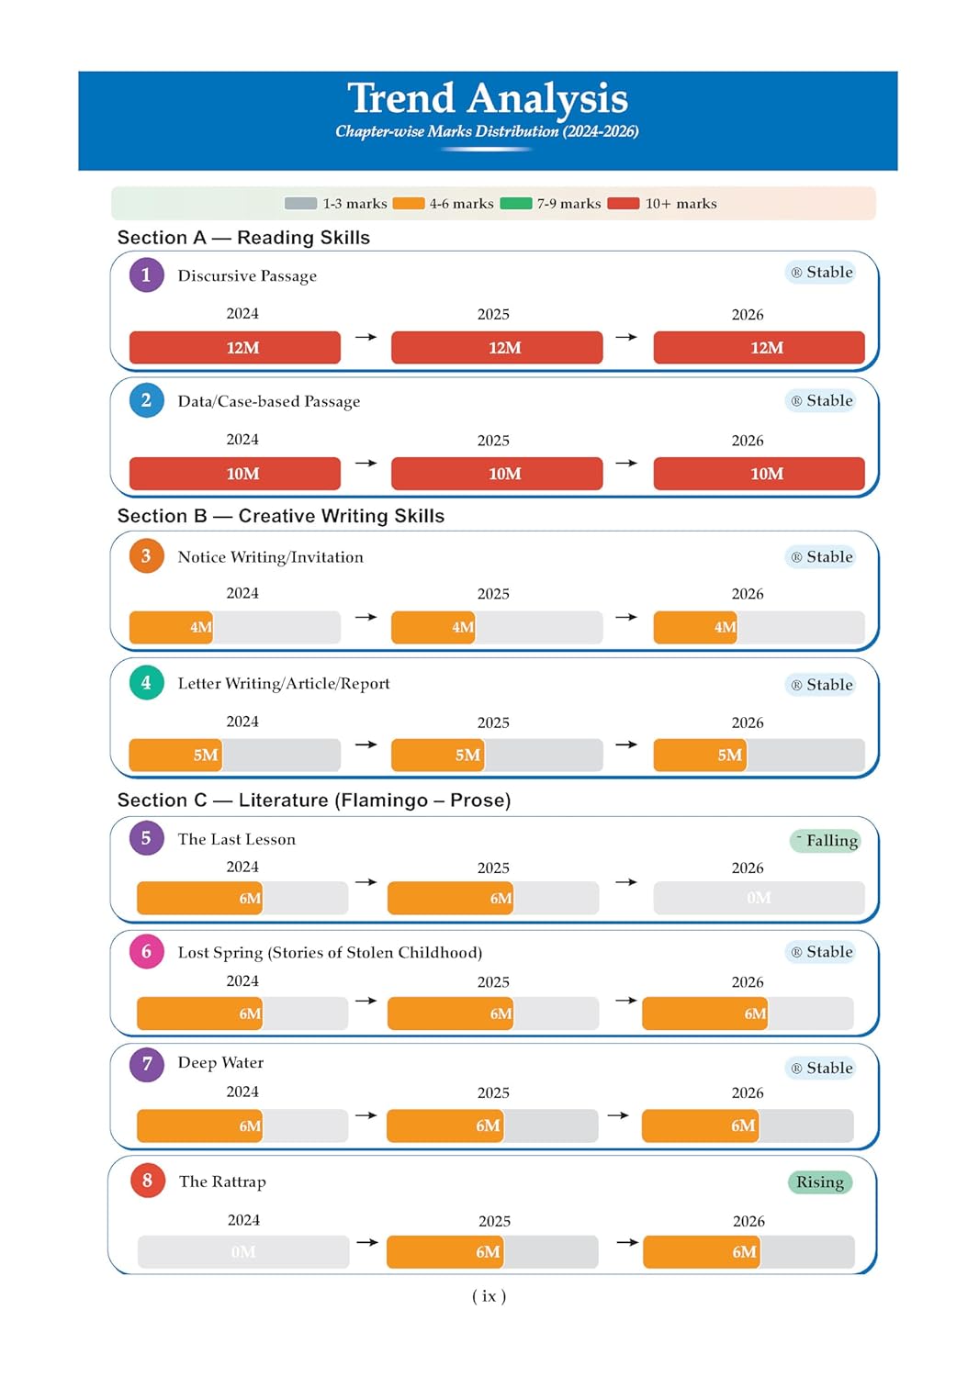Image resolution: width=979 pixels, height=1377 pixels.
Task: Click the pink number 6 circle badge
Action: point(146,951)
